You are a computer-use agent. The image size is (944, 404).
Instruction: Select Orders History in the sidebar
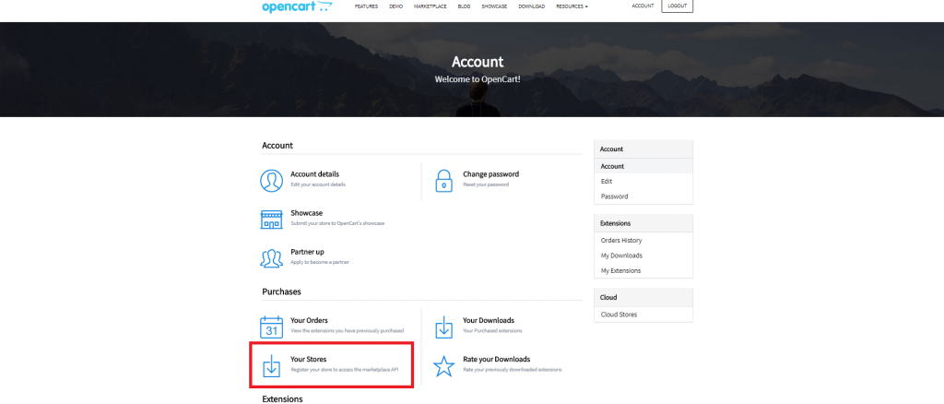click(643, 240)
